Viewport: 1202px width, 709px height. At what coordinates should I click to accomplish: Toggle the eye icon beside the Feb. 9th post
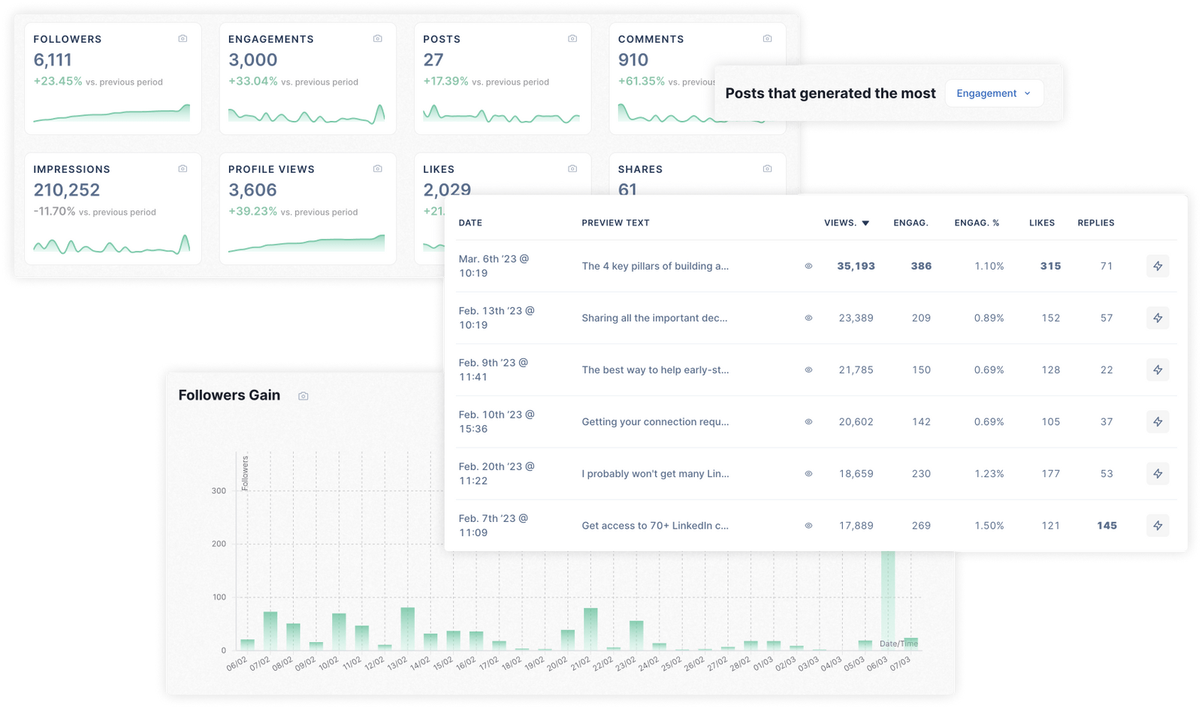tap(808, 370)
